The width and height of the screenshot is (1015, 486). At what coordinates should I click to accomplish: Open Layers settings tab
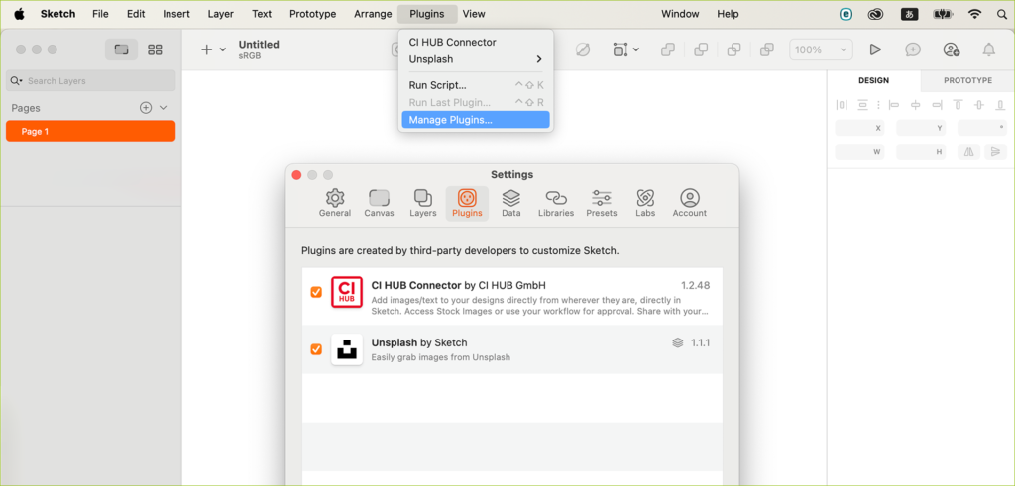coord(422,204)
